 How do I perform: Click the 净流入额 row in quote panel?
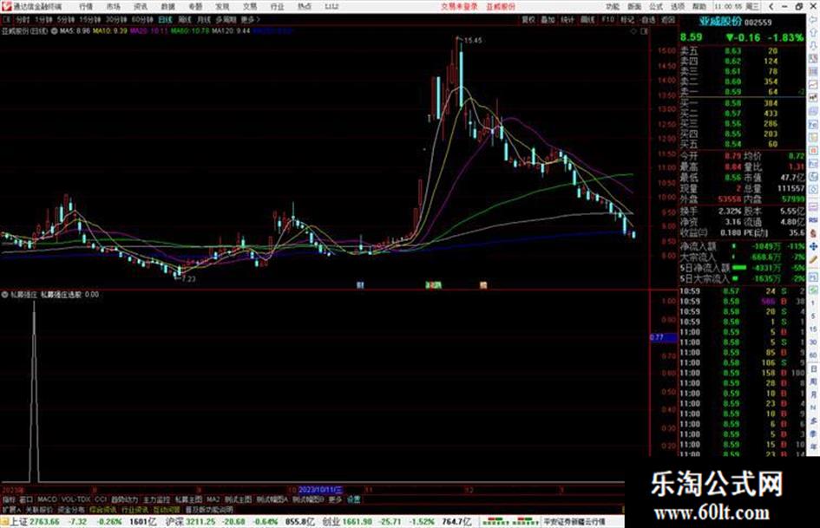click(742, 246)
